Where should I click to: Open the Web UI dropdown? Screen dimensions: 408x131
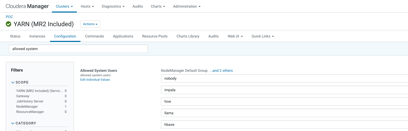[235, 36]
